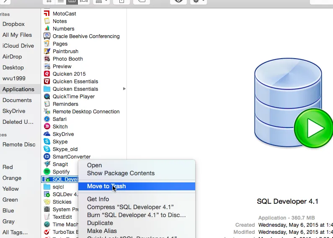Click the Safari compass icon

[x=47, y=119]
